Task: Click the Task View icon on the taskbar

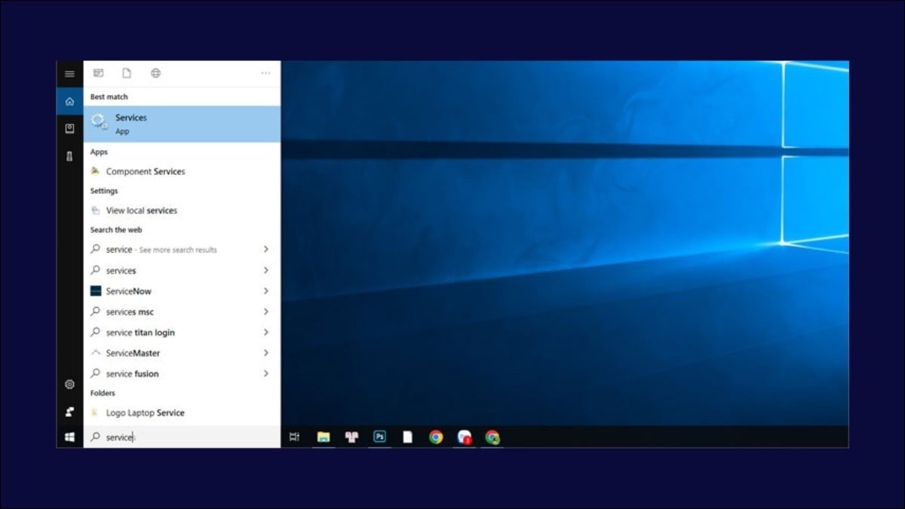Action: (295, 437)
